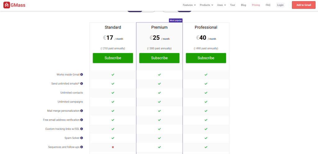
Task: Show info for Mail merge personalization
Action: tap(82, 111)
